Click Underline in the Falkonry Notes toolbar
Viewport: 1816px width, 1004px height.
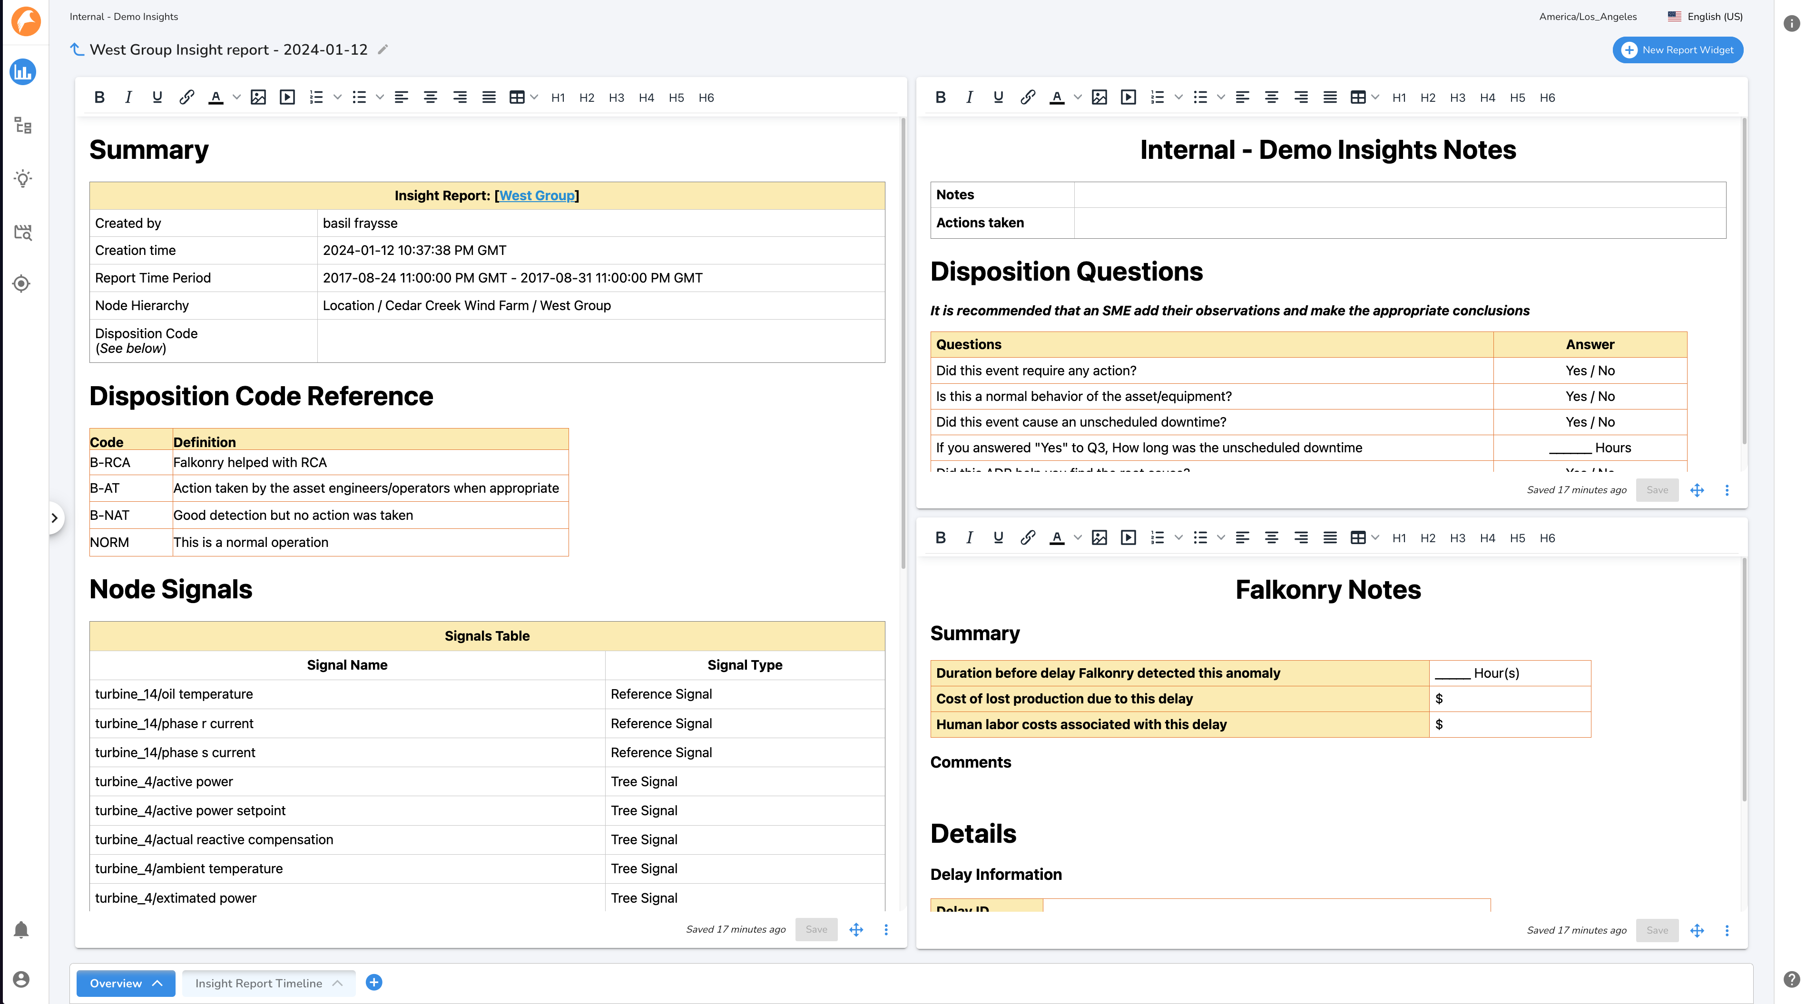click(x=998, y=537)
